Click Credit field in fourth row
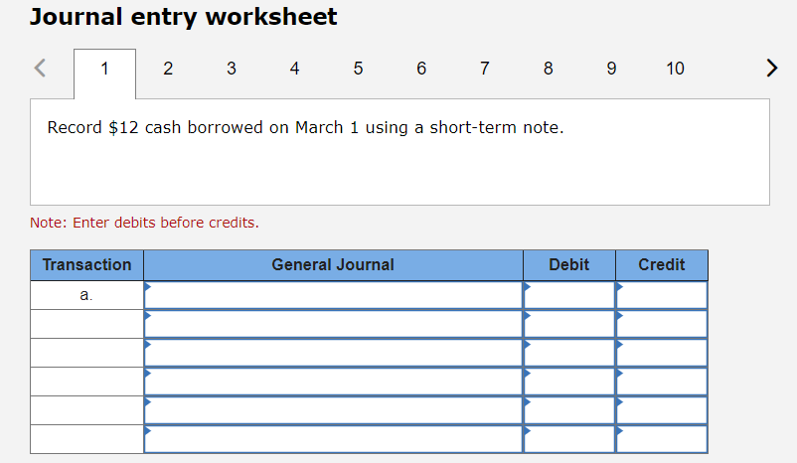The height and width of the screenshot is (463, 797). pos(662,382)
